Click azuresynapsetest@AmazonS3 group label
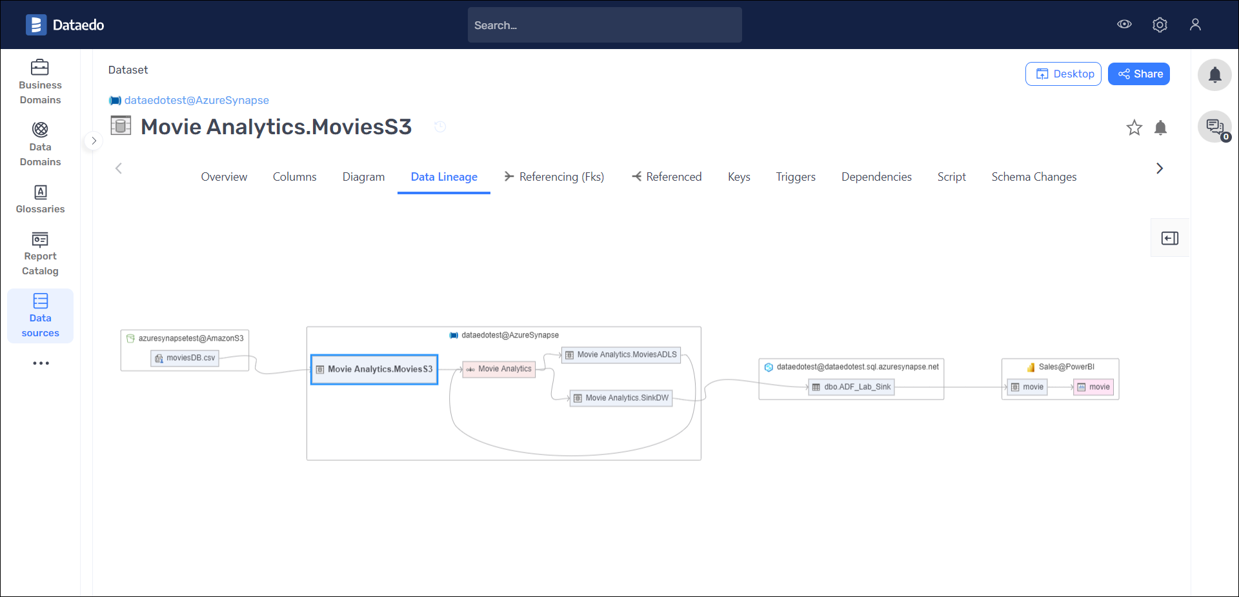This screenshot has width=1239, height=597. pyautogui.click(x=191, y=338)
